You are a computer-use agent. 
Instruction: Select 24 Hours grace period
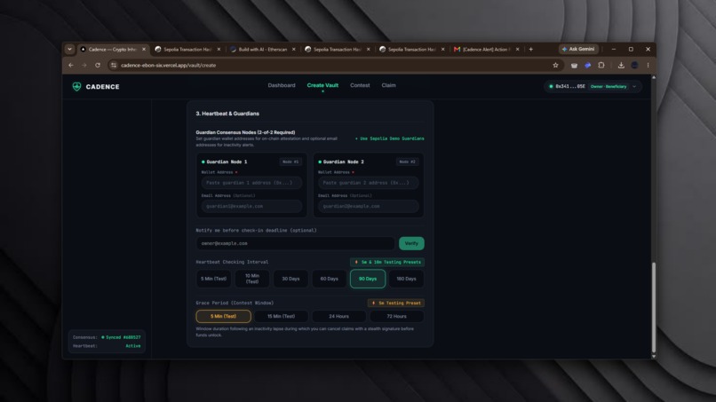tap(338, 316)
